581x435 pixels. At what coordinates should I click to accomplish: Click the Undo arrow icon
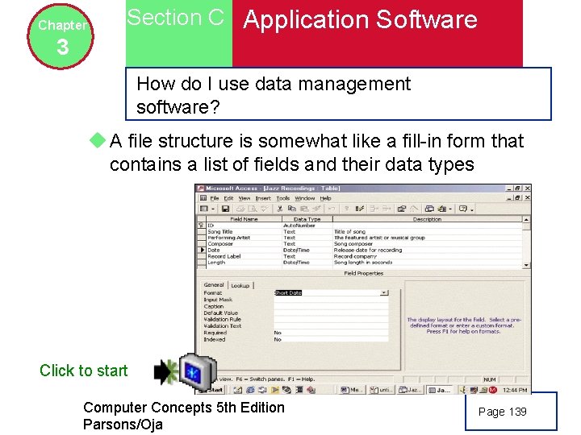click(x=332, y=209)
